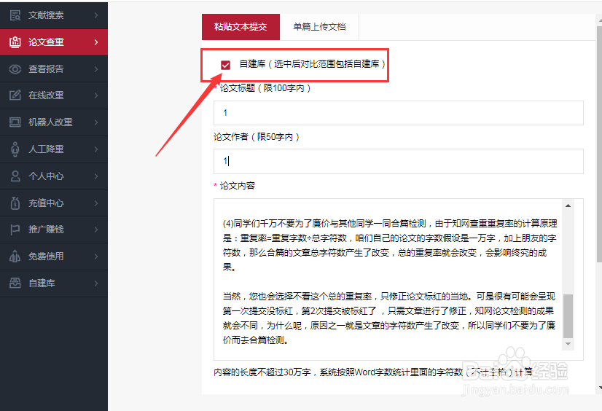
Task: Expand the 查看报告 chevron arrow
Action: click(96, 69)
